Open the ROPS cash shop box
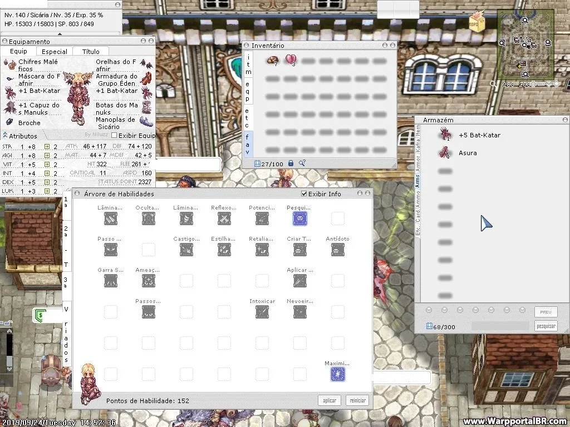The height and width of the screenshot is (427, 570). point(476,21)
